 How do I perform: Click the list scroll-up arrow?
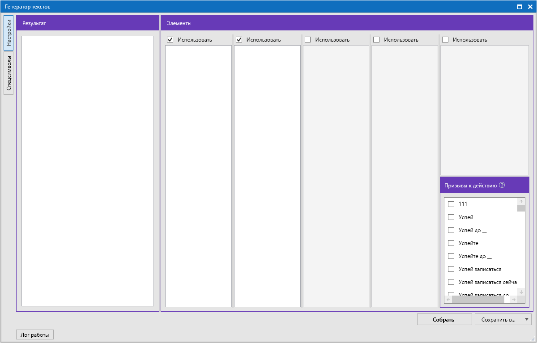[x=521, y=202]
